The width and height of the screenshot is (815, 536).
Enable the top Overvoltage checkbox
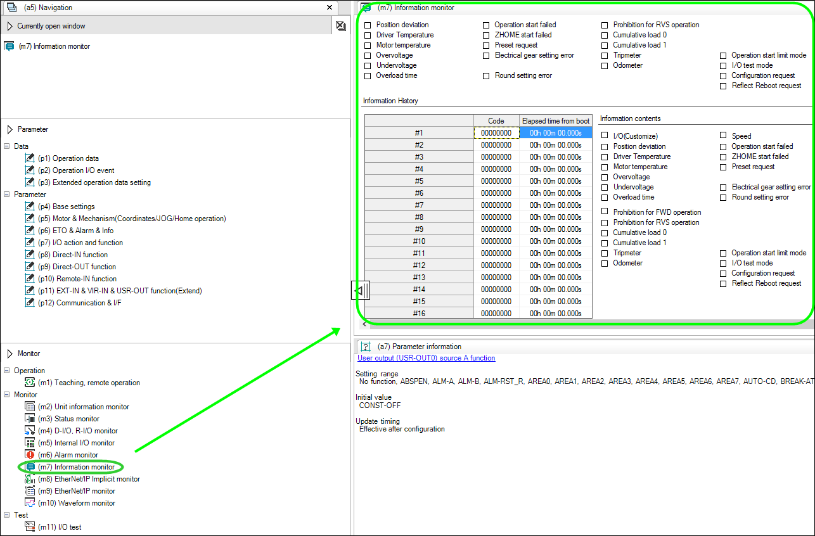pos(368,56)
